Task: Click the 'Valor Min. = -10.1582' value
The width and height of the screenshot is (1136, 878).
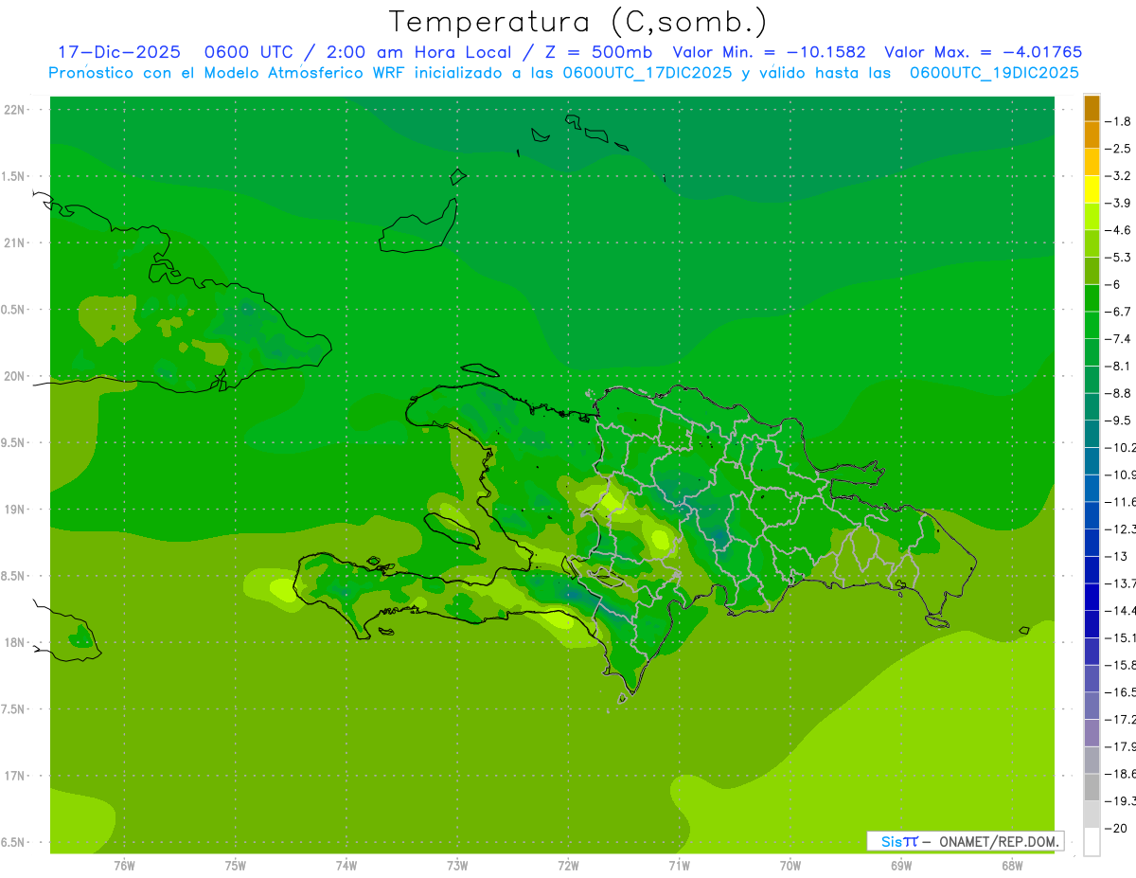Action: pos(769,52)
